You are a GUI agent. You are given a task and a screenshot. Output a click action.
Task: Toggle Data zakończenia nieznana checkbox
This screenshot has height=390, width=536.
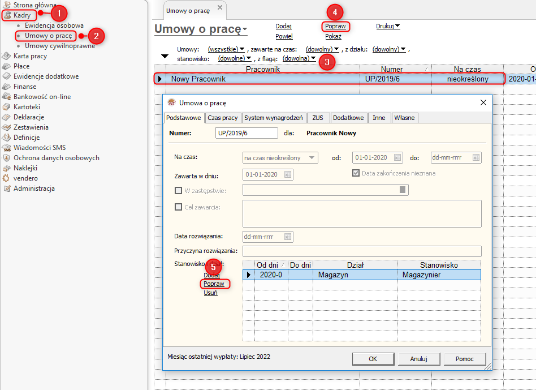pos(356,173)
